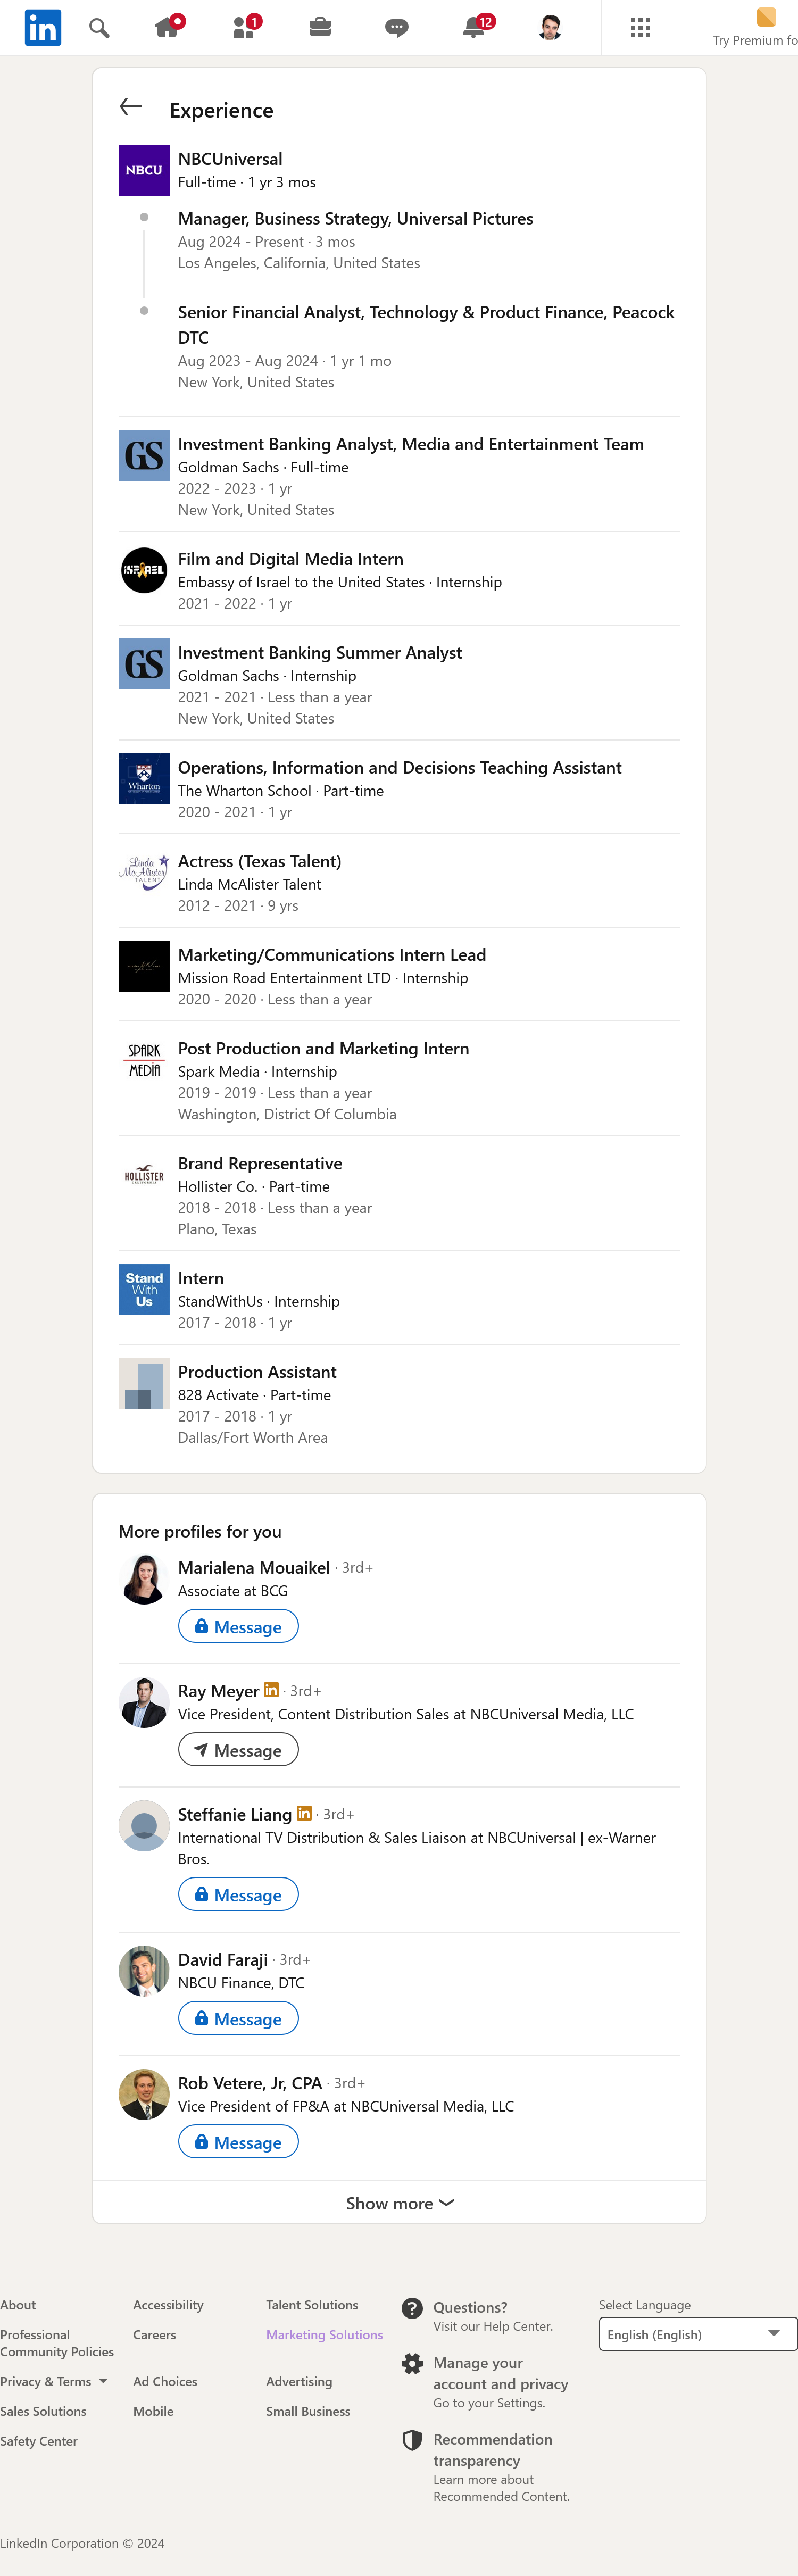Click the Try Premium icon
The width and height of the screenshot is (798, 2576).
(766, 17)
